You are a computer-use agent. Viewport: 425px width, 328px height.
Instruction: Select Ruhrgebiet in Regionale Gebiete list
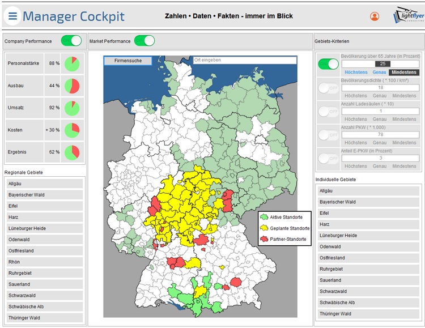click(45, 273)
